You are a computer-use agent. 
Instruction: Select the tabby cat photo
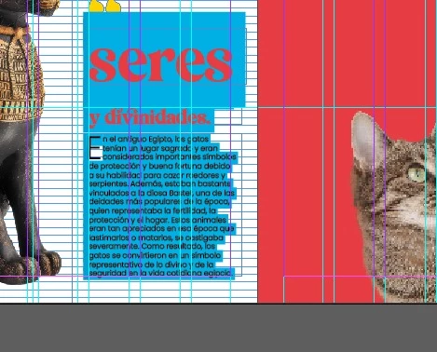click(x=394, y=207)
